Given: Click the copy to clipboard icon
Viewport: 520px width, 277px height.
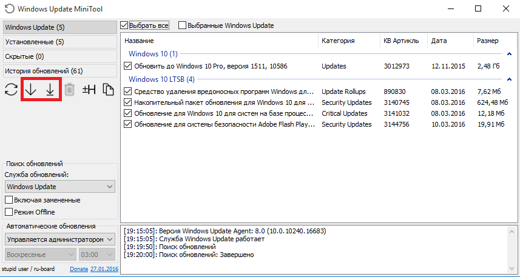Looking at the screenshot, I should 108,90.
